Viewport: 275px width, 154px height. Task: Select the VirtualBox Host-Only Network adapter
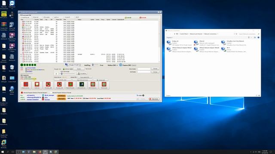[234, 43]
